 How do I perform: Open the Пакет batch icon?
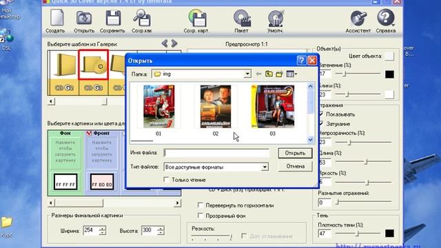(241, 21)
